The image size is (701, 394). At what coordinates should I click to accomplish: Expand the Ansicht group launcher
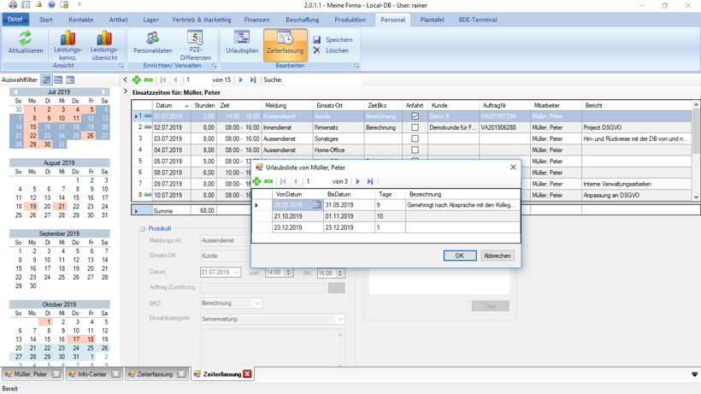click(x=121, y=66)
